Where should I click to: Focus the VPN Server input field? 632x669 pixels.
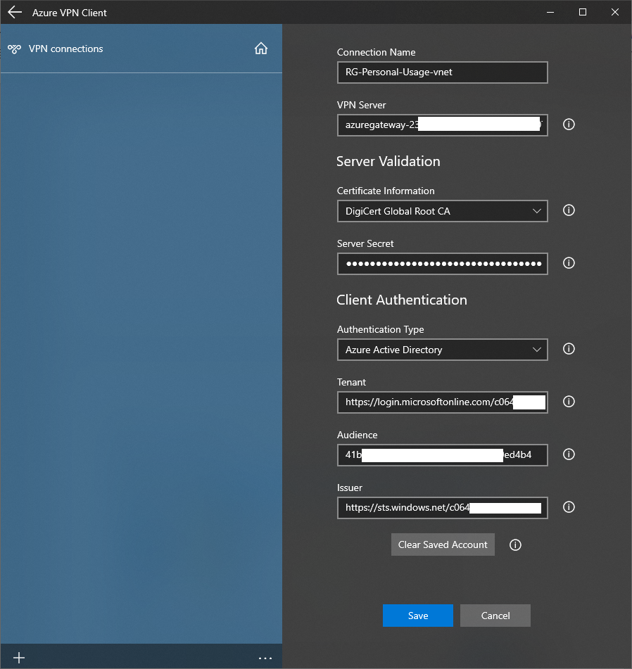coord(443,125)
